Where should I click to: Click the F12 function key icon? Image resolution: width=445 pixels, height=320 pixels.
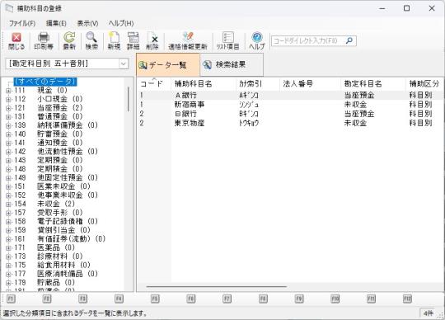click(407, 299)
